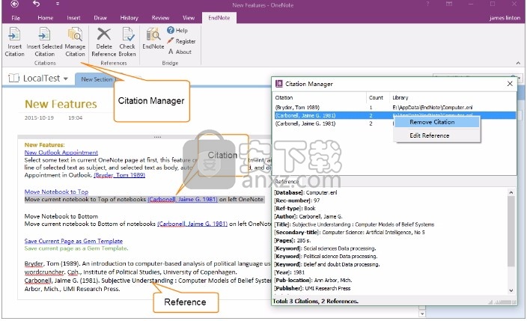Switch to the View tab
Image resolution: width=527 pixels, height=321 pixels.
[189, 18]
